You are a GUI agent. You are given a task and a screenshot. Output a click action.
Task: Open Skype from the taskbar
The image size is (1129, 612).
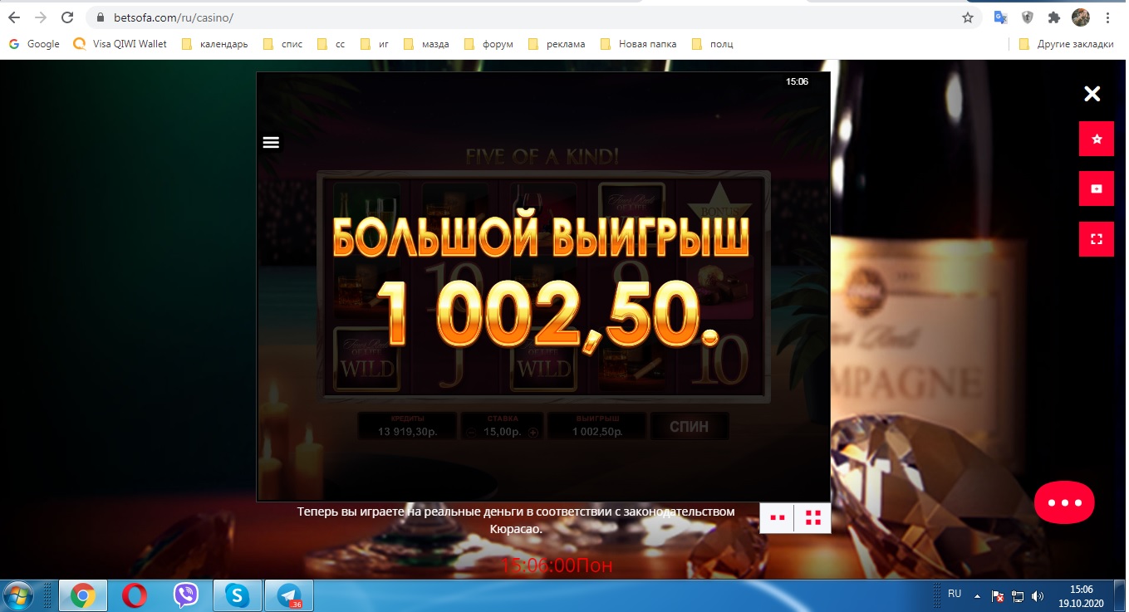point(238,595)
